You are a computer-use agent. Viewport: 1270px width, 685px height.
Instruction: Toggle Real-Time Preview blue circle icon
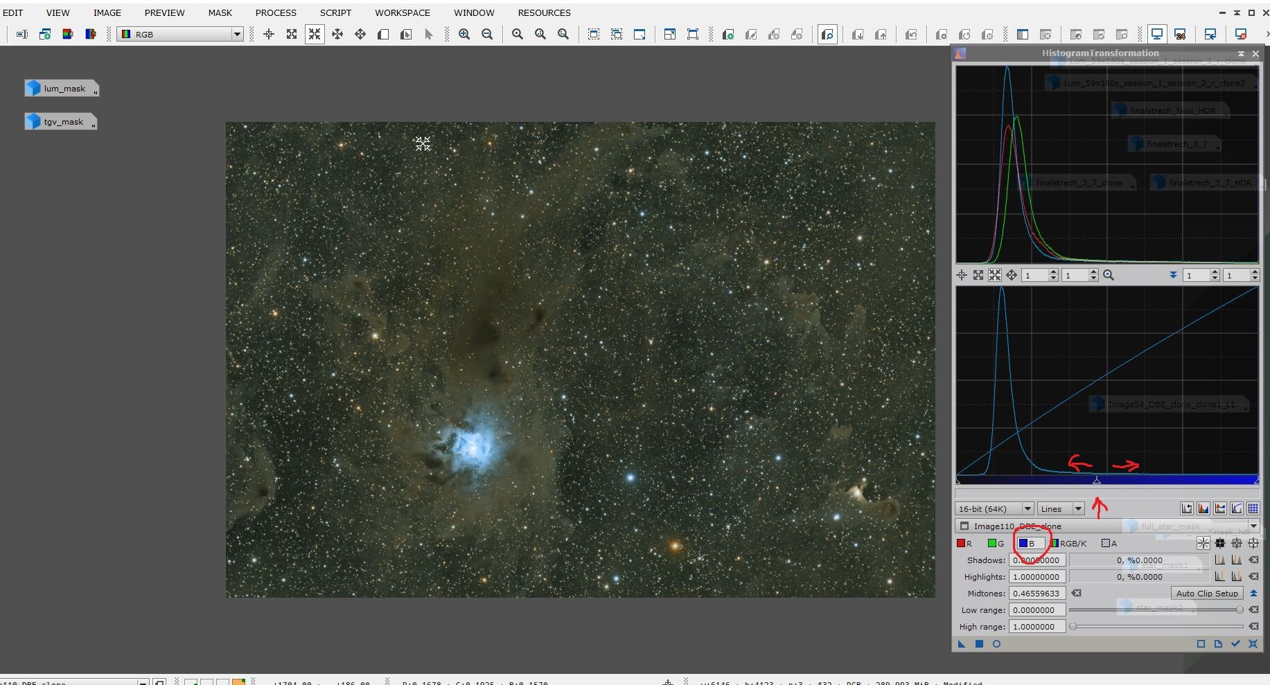[x=996, y=643]
